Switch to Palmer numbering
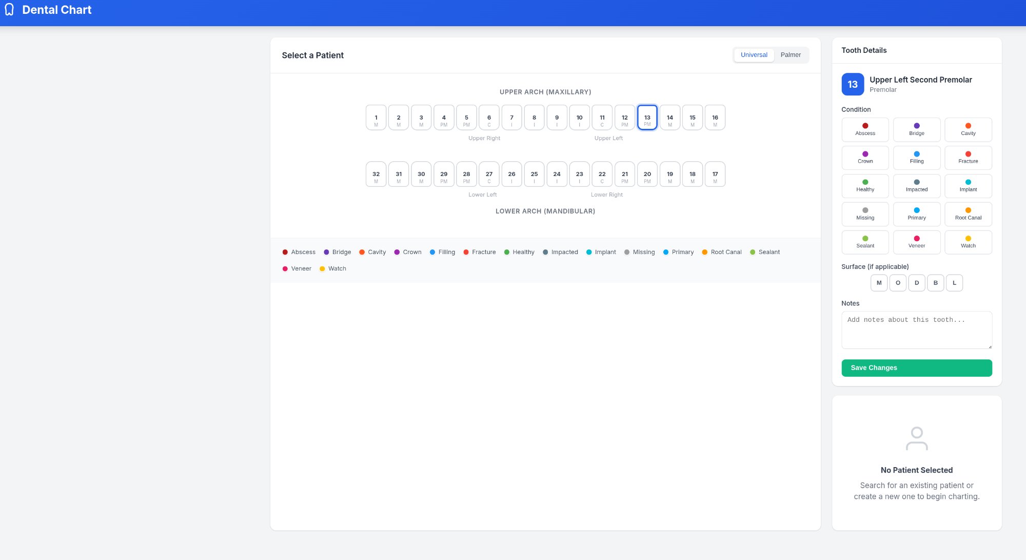1026x560 pixels. coord(791,55)
